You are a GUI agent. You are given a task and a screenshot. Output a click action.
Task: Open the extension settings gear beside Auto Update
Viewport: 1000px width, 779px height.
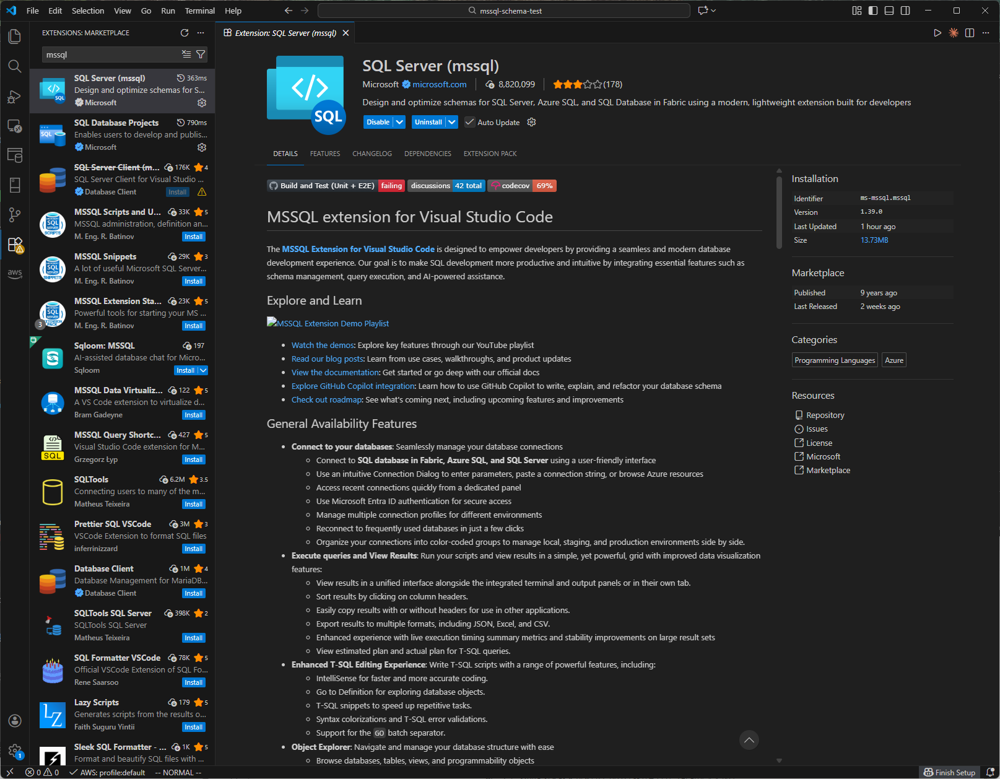coord(531,122)
